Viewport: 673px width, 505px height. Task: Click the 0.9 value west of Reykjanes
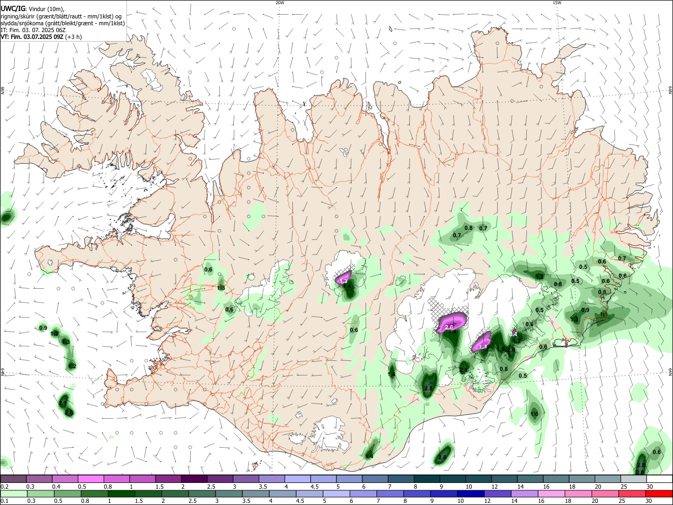tap(43, 328)
